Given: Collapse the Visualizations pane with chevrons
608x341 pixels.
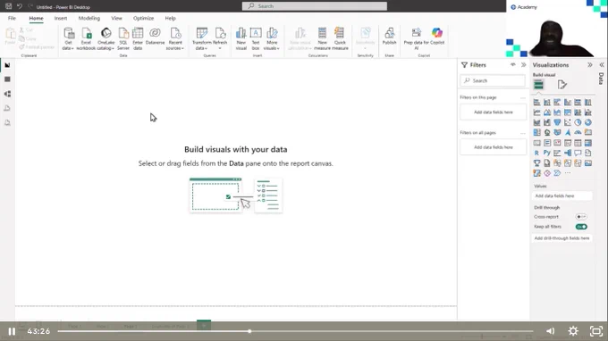Looking at the screenshot, I should click(x=590, y=64).
